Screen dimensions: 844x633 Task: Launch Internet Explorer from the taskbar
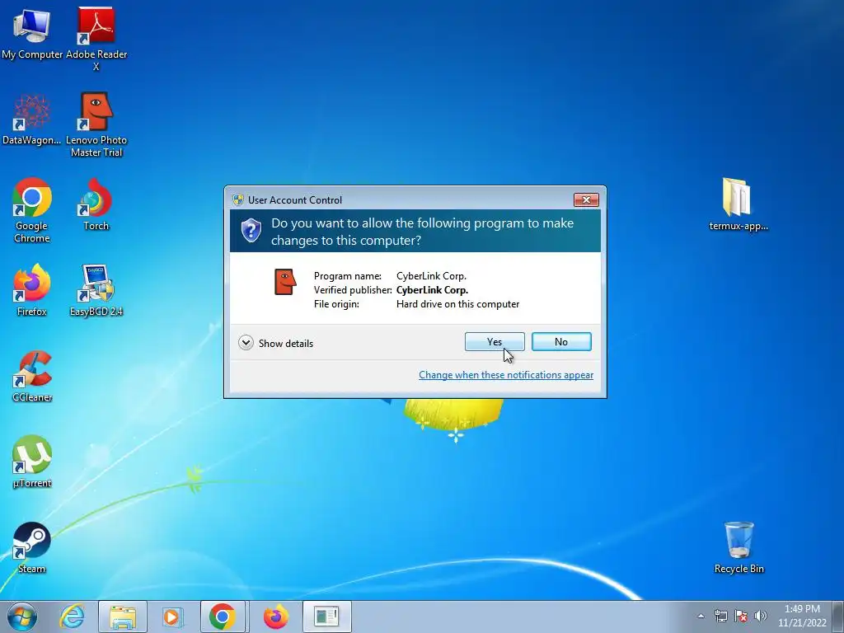[73, 617]
